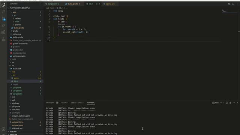Open the Cargo.toml editor tab

point(52,4)
